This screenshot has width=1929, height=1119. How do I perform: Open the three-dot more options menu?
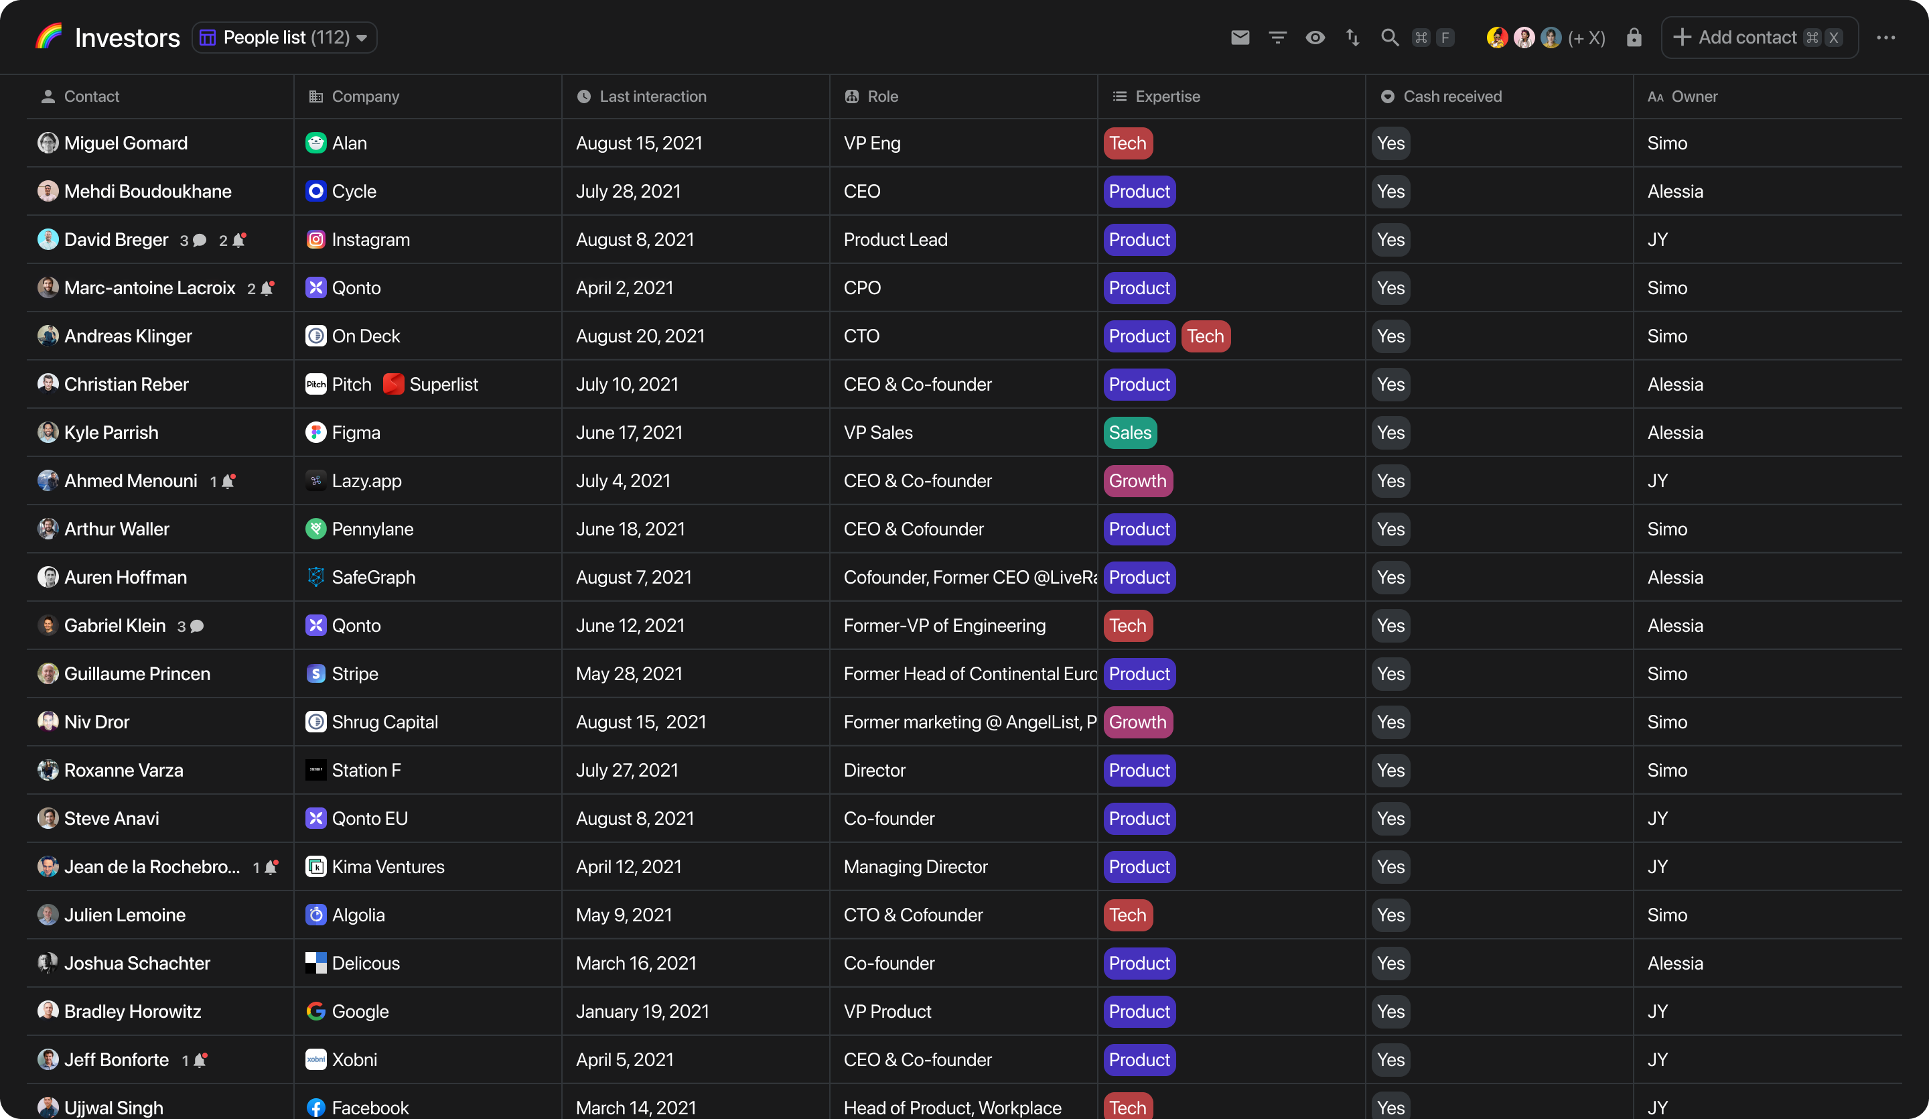point(1886,38)
